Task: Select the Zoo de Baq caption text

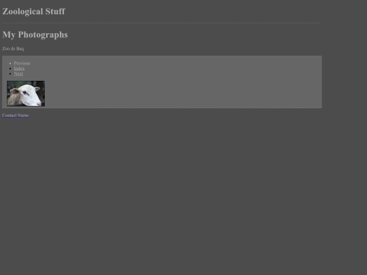Action: pos(13,49)
